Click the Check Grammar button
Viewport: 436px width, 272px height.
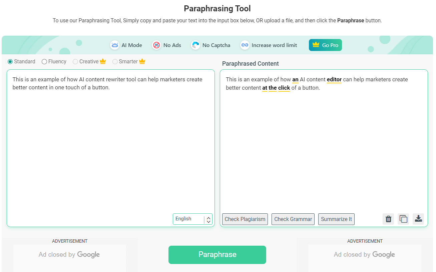pos(293,219)
